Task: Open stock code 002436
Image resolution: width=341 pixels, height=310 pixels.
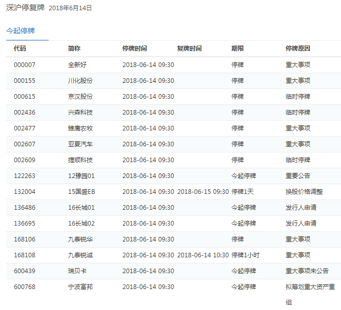Action: 25,113
